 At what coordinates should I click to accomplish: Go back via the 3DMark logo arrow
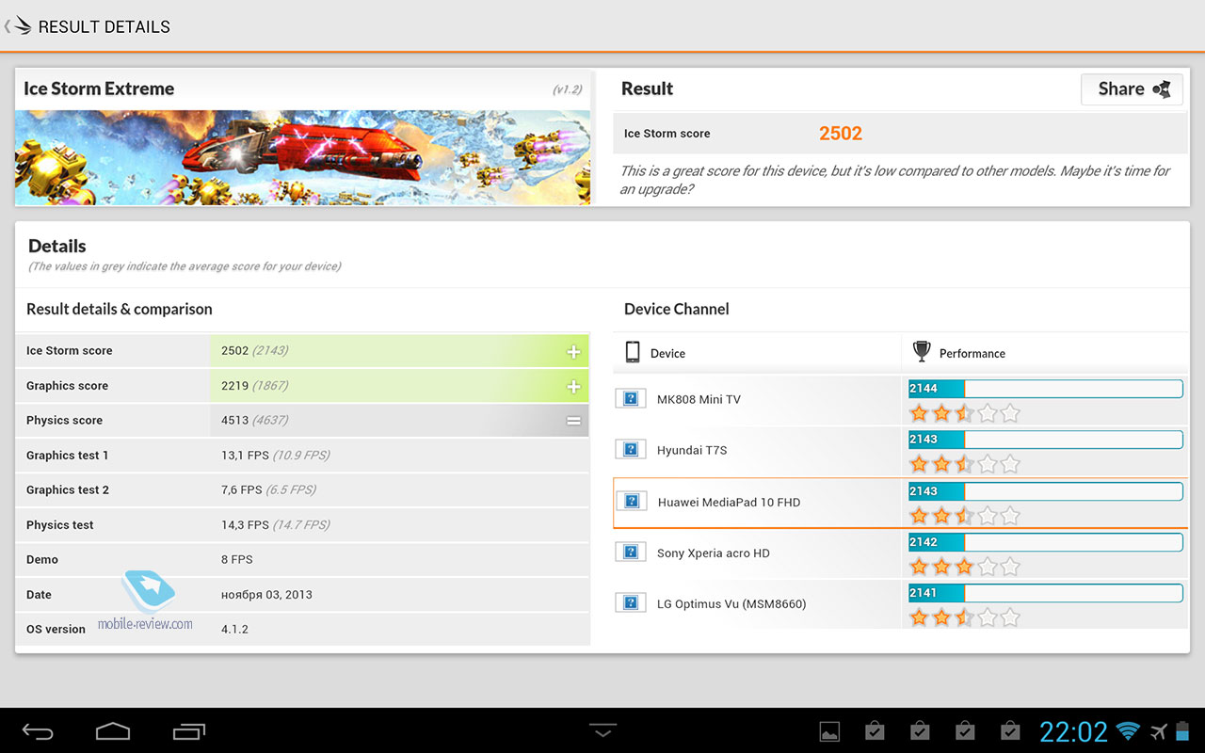(17, 26)
